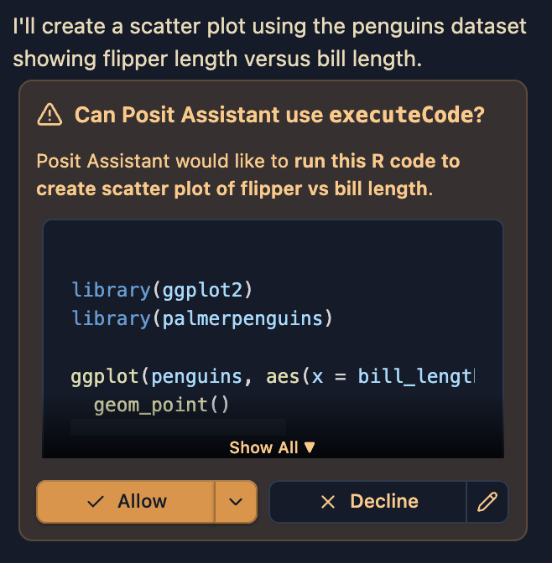
Task: Expand the code with Show All
Action: pyautogui.click(x=272, y=447)
